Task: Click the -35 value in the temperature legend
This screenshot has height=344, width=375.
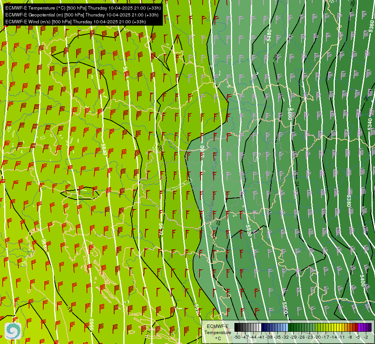Action: [x=277, y=337]
